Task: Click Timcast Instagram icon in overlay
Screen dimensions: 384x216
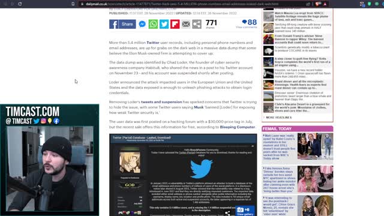Action: coord(43,121)
